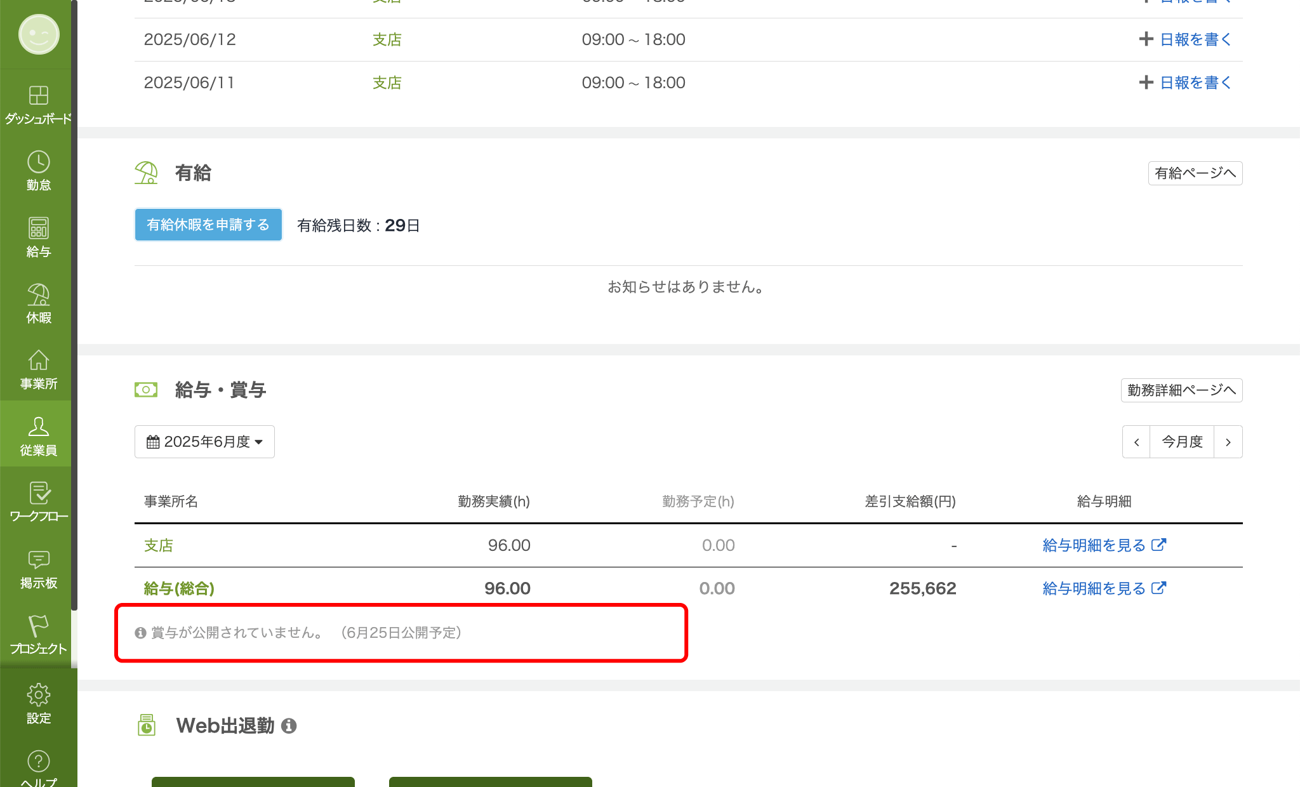Open the ヘルプ sidebar menu item
The height and width of the screenshot is (787, 1300).
pyautogui.click(x=38, y=768)
